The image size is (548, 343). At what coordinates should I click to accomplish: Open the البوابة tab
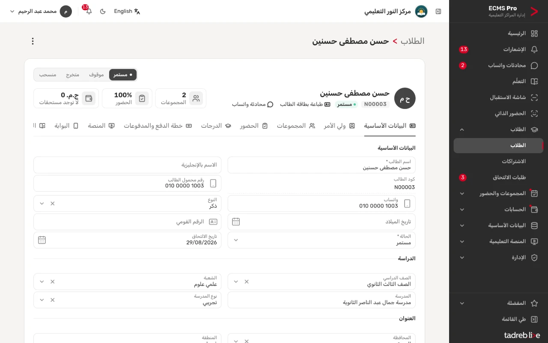pos(66,126)
